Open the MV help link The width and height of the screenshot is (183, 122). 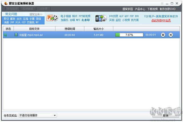(37, 22)
